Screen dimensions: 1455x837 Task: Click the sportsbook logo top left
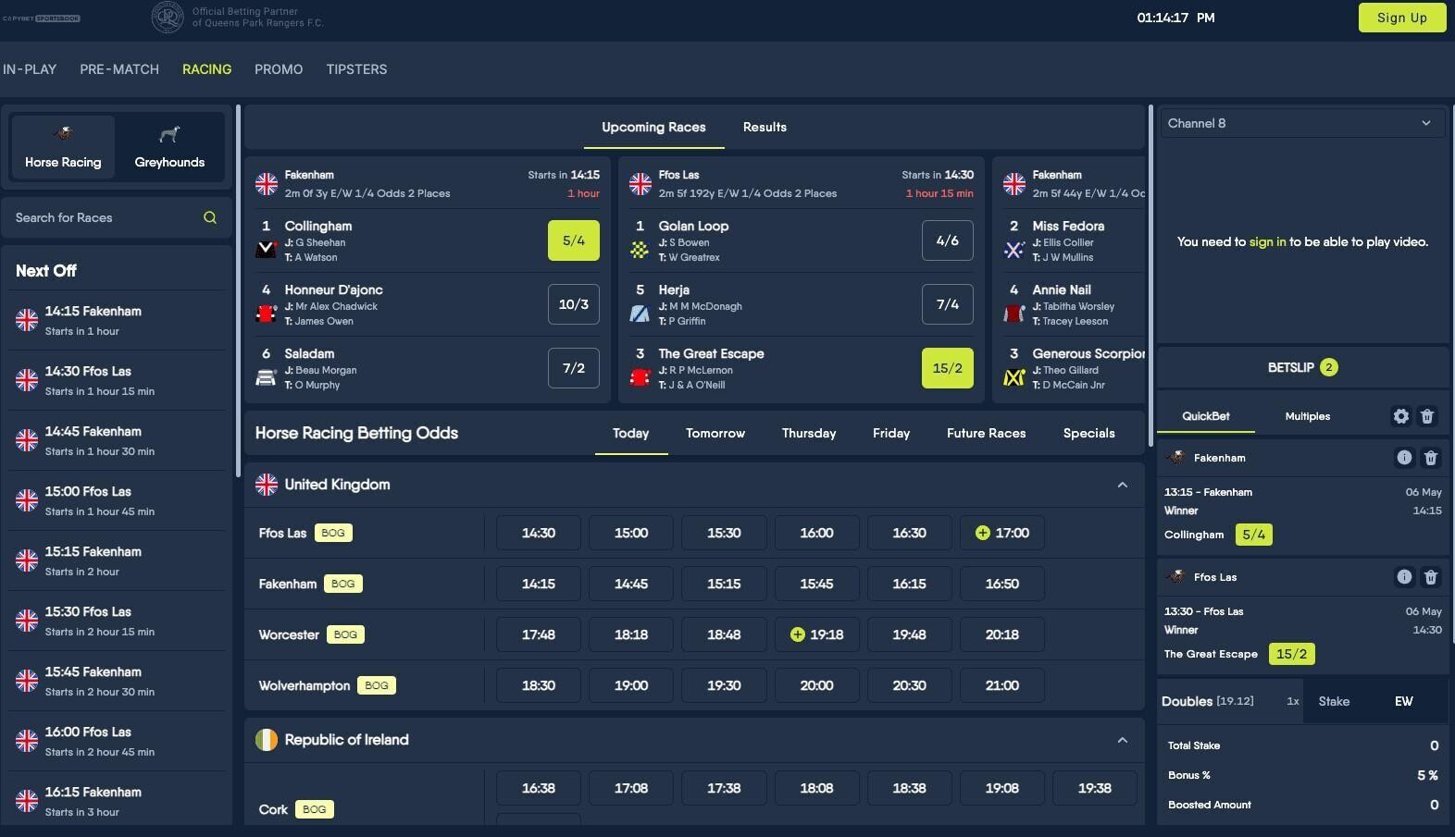tap(42, 18)
